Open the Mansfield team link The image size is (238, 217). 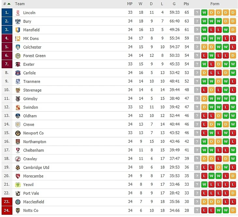31,30
